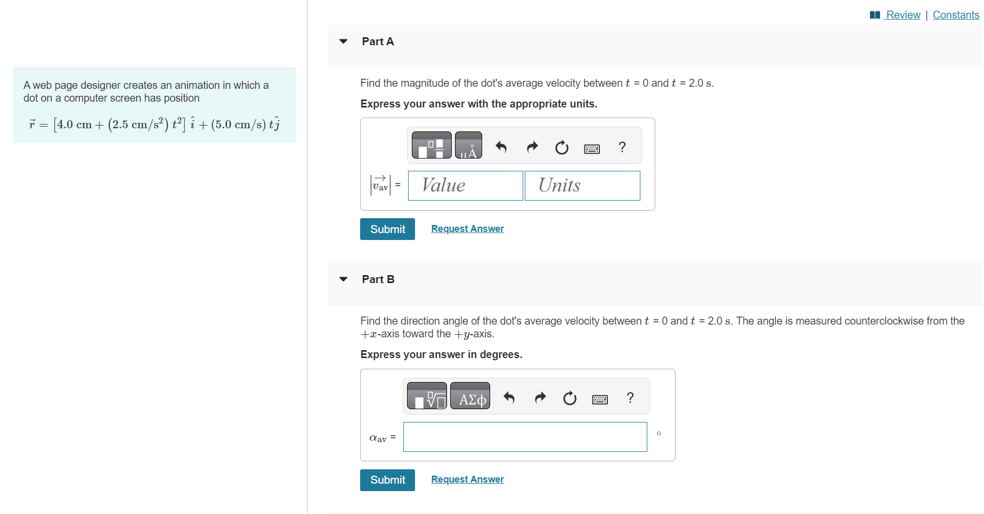Click the reset icon in Part B toolbar

[569, 398]
